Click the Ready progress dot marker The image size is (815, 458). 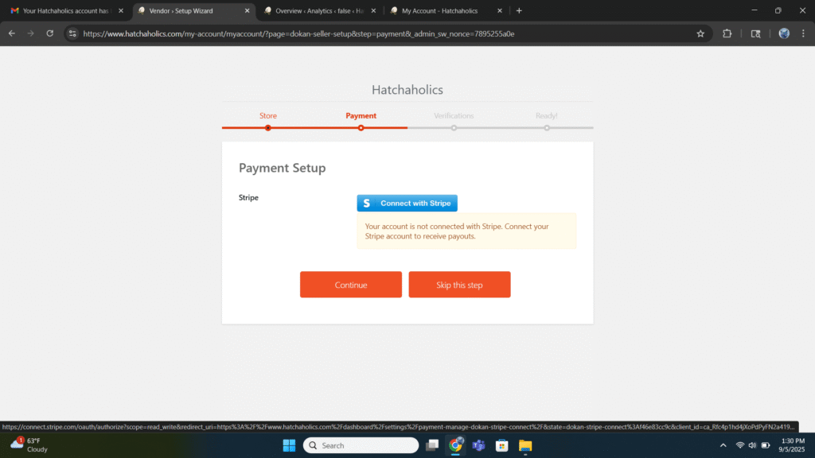(x=547, y=128)
